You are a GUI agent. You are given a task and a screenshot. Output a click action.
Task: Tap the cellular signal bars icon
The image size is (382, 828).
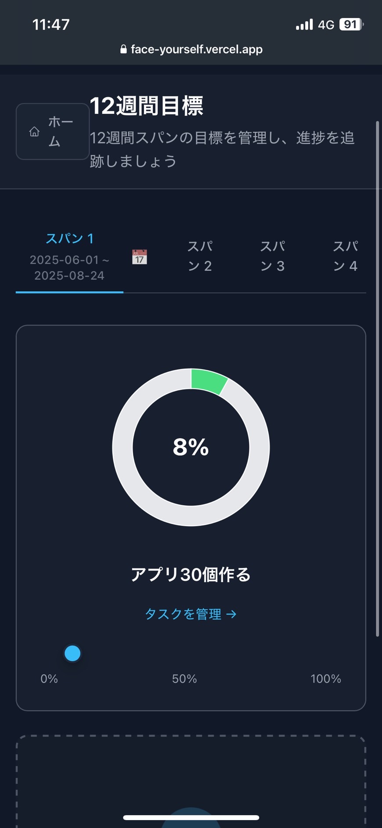(304, 25)
